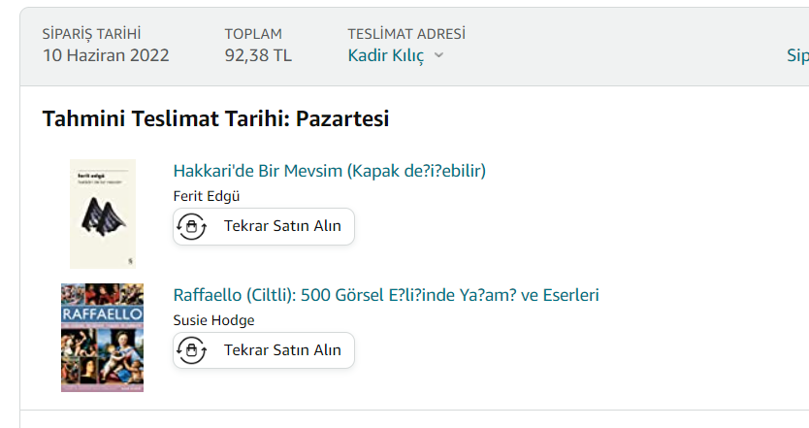
Task: Click the chevron arrow beside Kadir Kılıç
Action: tap(438, 55)
